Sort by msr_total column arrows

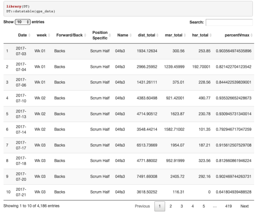(185, 35)
